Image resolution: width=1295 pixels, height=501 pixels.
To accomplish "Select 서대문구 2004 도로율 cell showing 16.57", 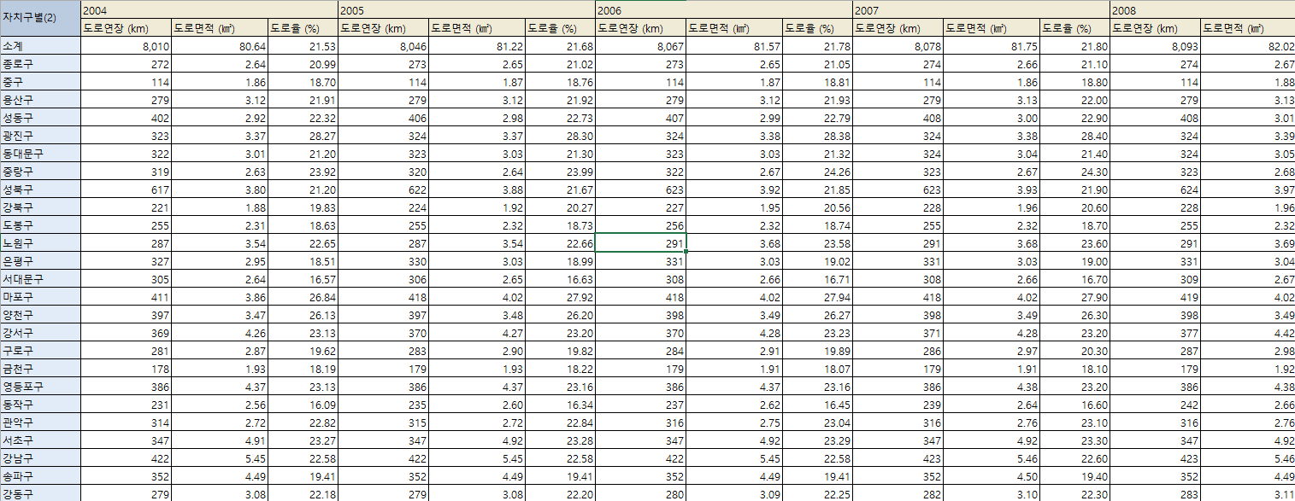I will click(x=303, y=279).
